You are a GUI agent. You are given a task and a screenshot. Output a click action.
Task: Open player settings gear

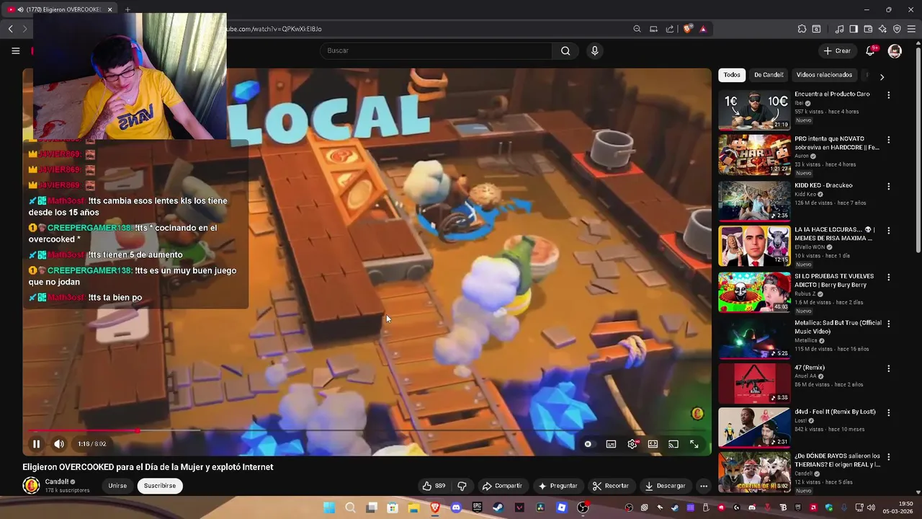pos(632,444)
